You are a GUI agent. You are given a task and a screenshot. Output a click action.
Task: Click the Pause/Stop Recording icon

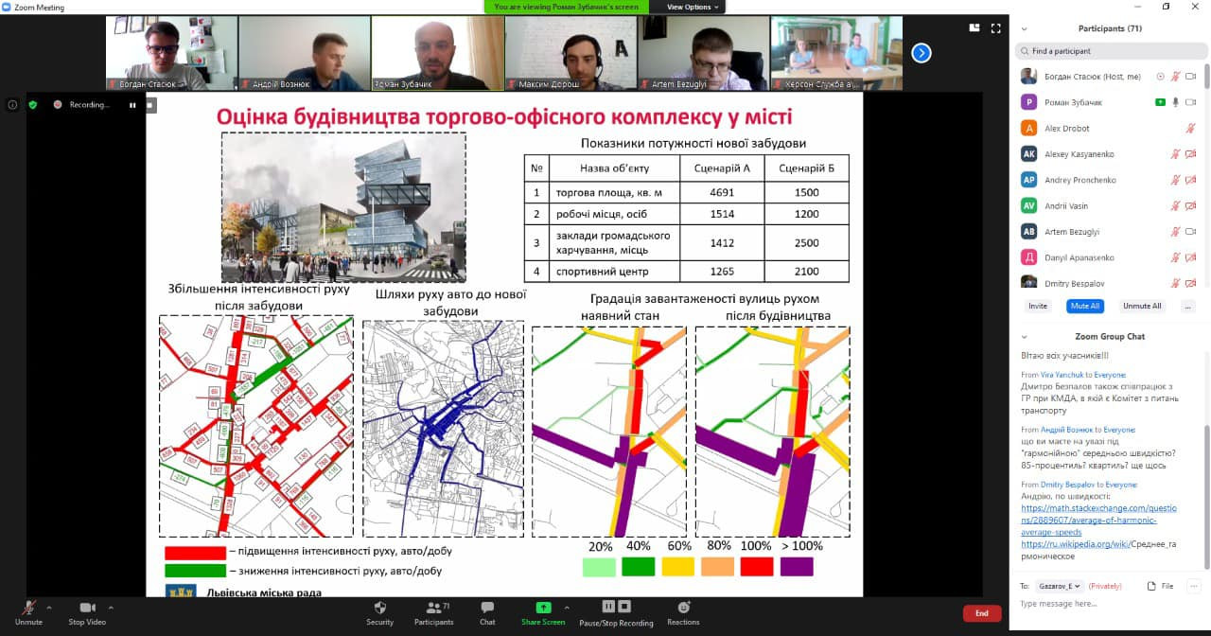coord(616,607)
